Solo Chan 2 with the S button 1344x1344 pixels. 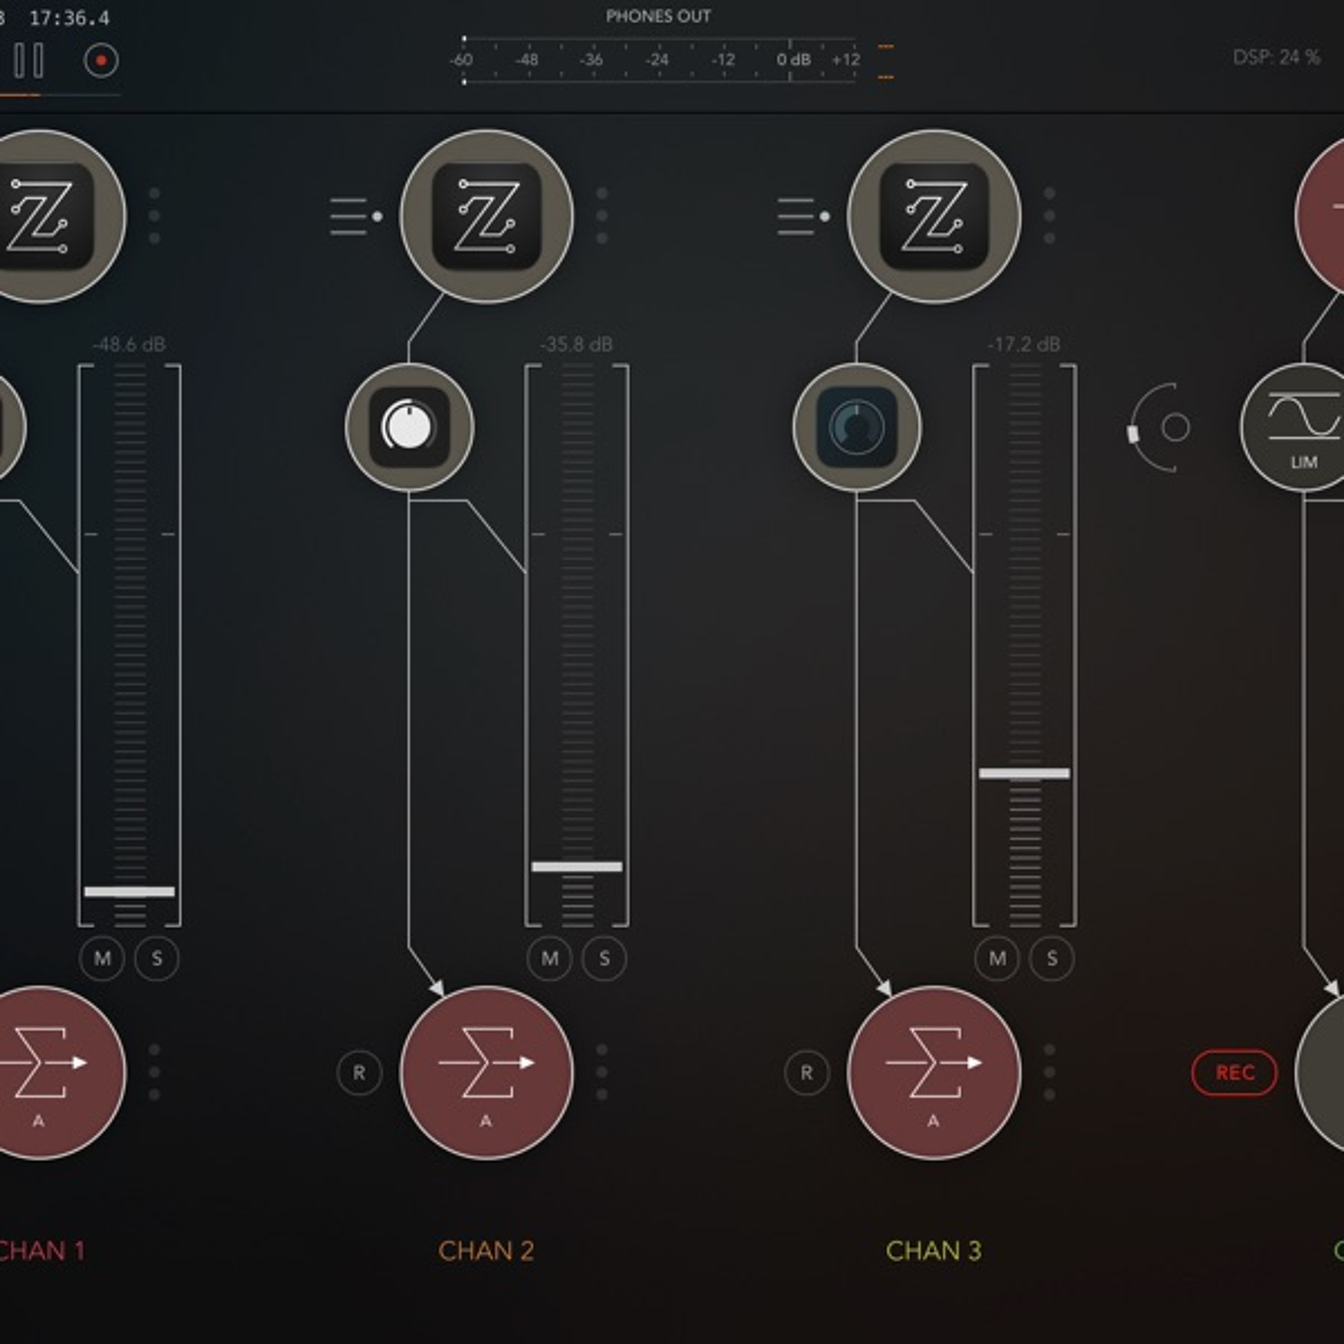(604, 958)
